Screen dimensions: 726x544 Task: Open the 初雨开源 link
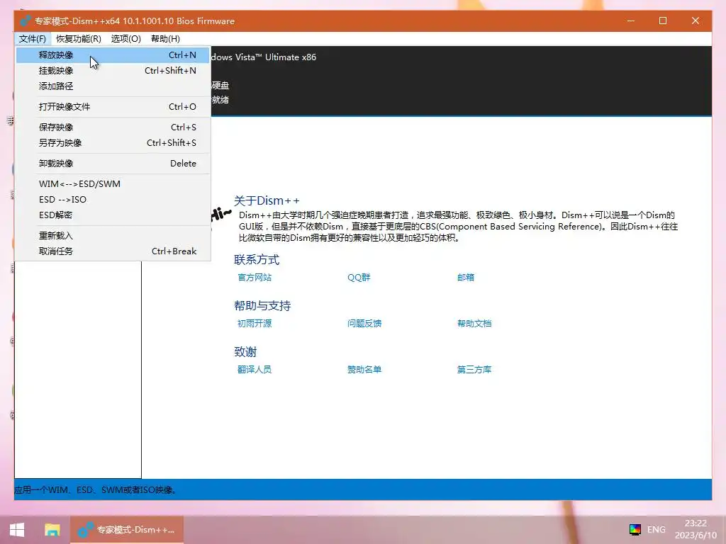click(255, 323)
